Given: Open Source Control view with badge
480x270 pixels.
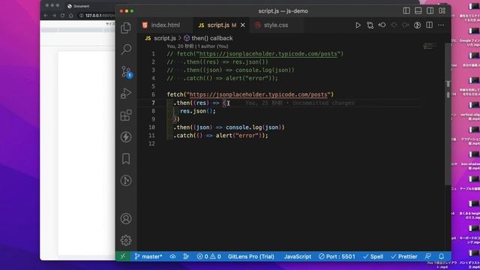Looking at the screenshot, I should click(x=126, y=72).
